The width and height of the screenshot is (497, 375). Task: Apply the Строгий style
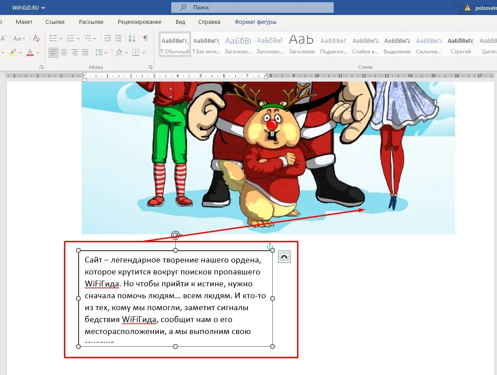(460, 45)
